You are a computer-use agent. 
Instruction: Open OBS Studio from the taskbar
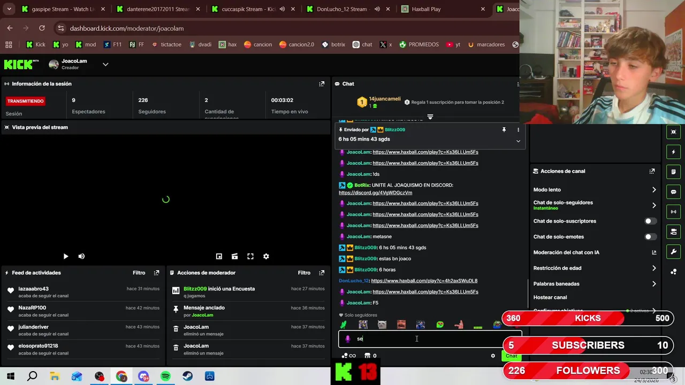coord(100,376)
